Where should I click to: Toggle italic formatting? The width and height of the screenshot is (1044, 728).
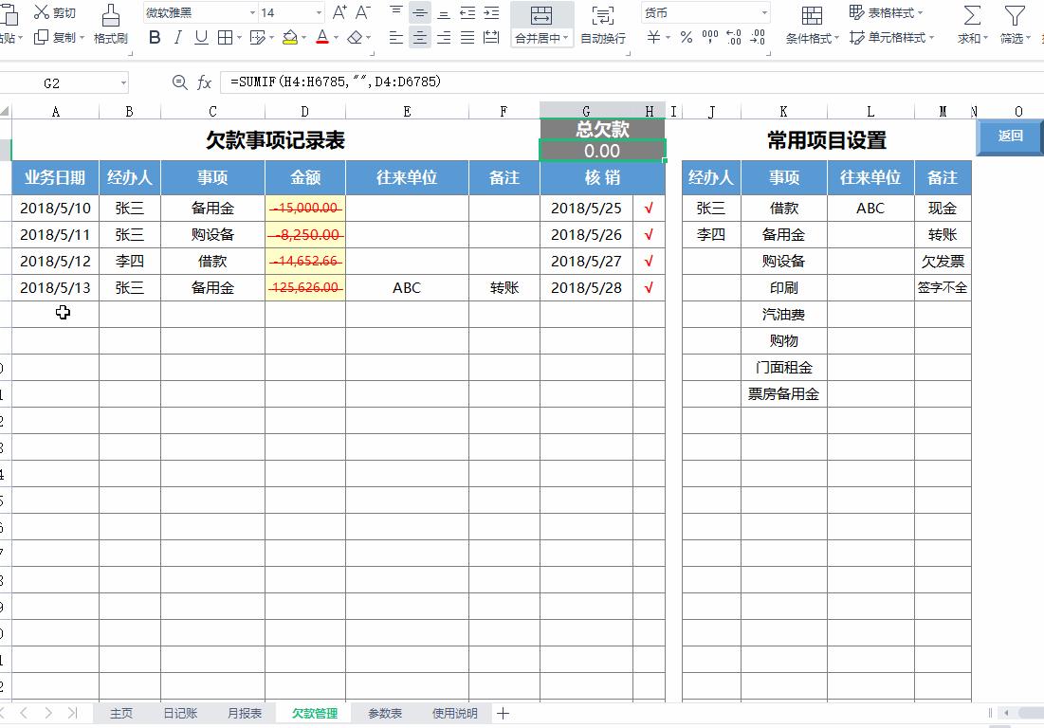coord(180,40)
